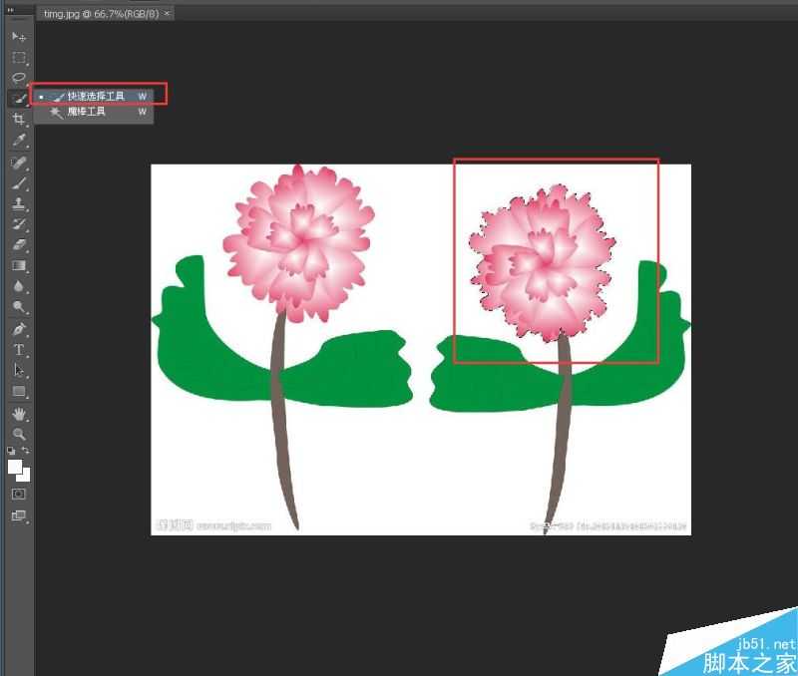Screen dimensions: 798x676
Task: Select the Gradient tool
Action: point(18,266)
